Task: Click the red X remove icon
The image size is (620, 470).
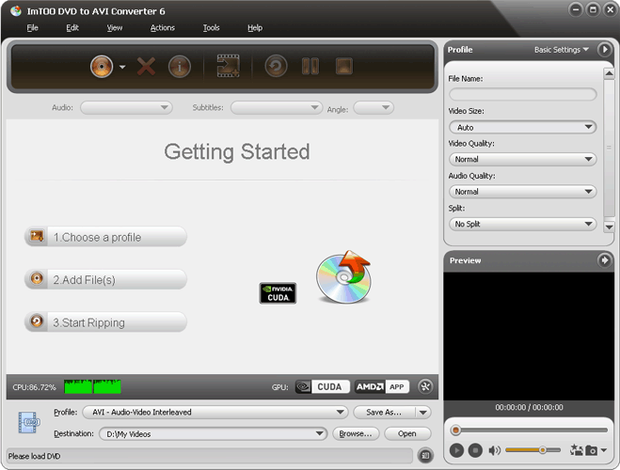Action: pos(146,66)
